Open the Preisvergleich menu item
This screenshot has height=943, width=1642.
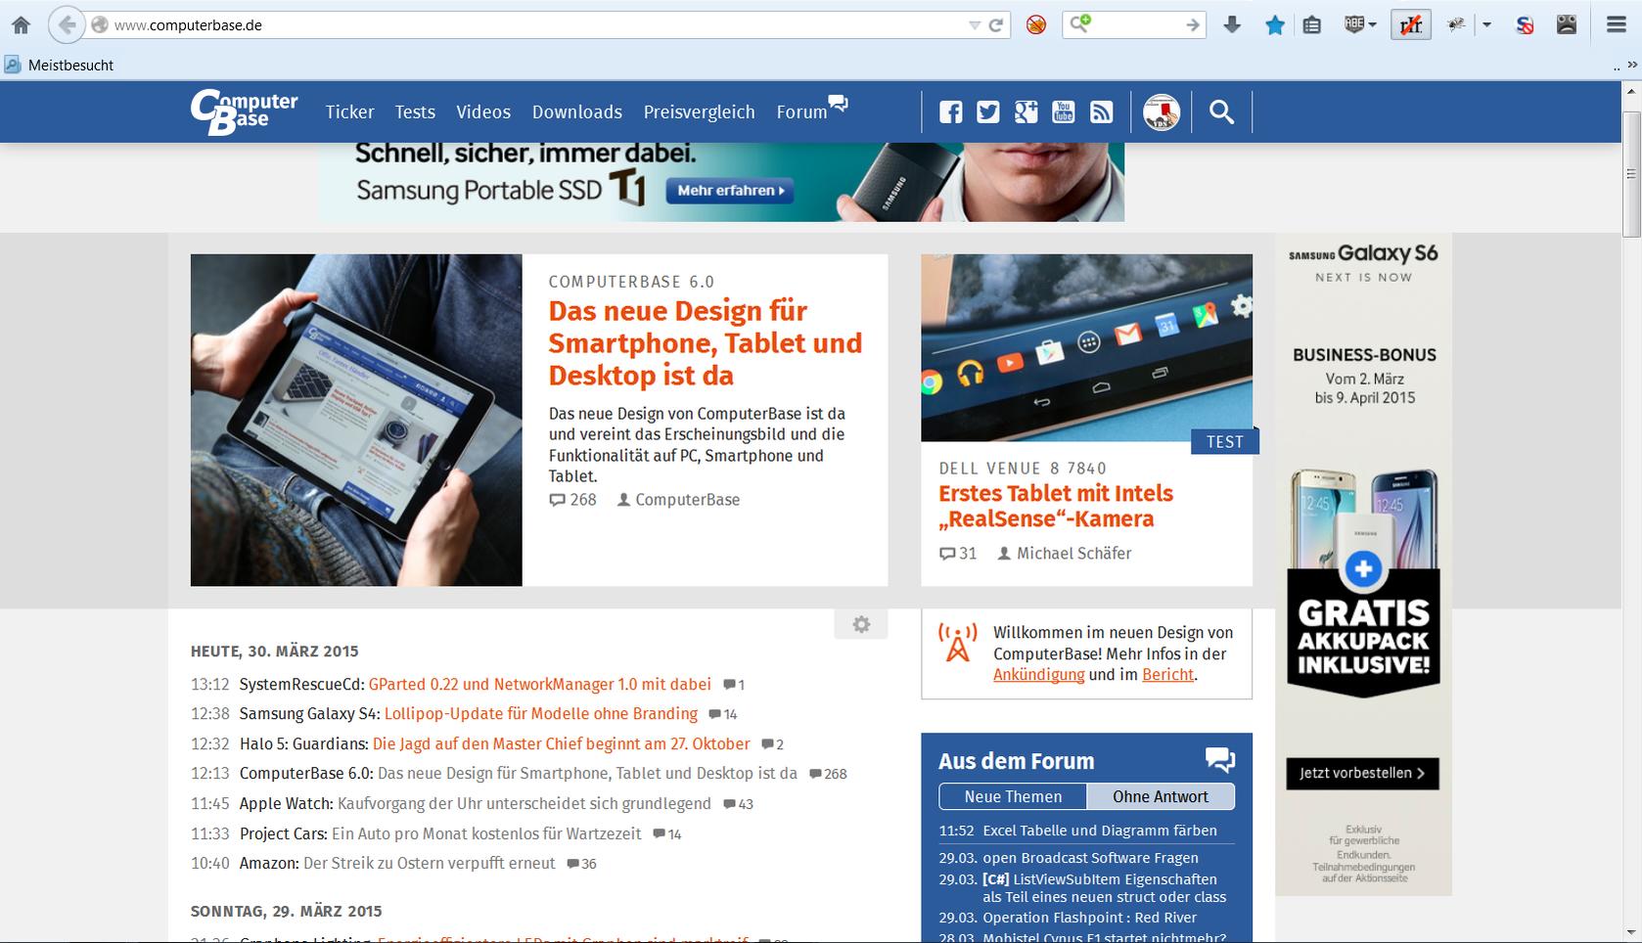click(699, 112)
